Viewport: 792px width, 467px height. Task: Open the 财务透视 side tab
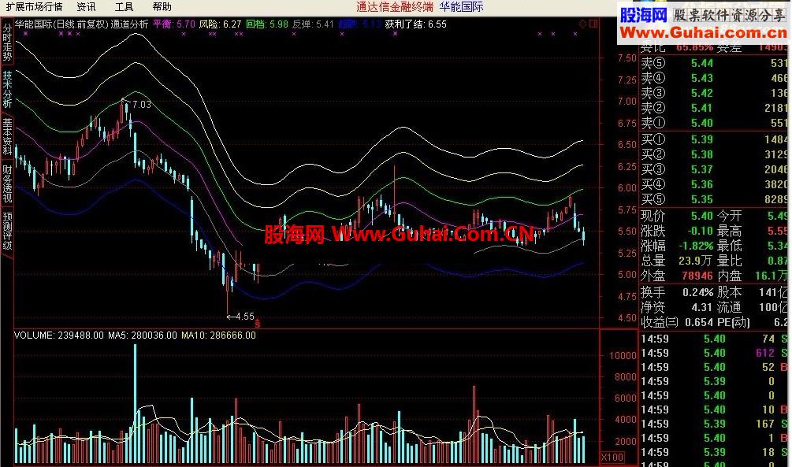[7, 183]
